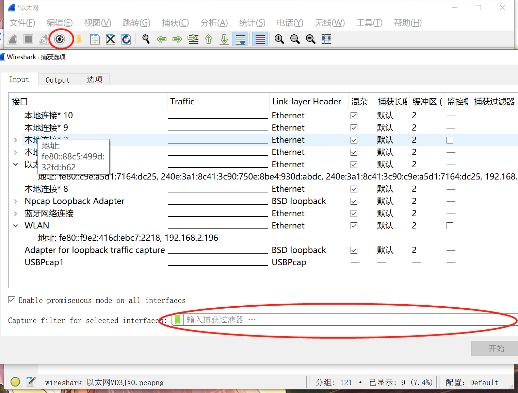The width and height of the screenshot is (518, 393).
Task: Jump to last packet icon
Action: click(x=224, y=39)
